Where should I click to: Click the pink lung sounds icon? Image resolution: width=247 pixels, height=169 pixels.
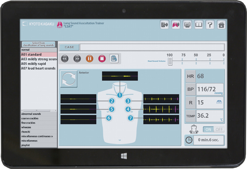[176, 25]
